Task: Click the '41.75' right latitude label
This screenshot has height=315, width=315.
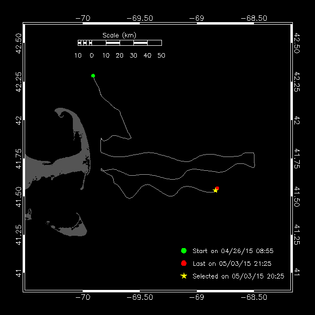Action: coord(297,158)
